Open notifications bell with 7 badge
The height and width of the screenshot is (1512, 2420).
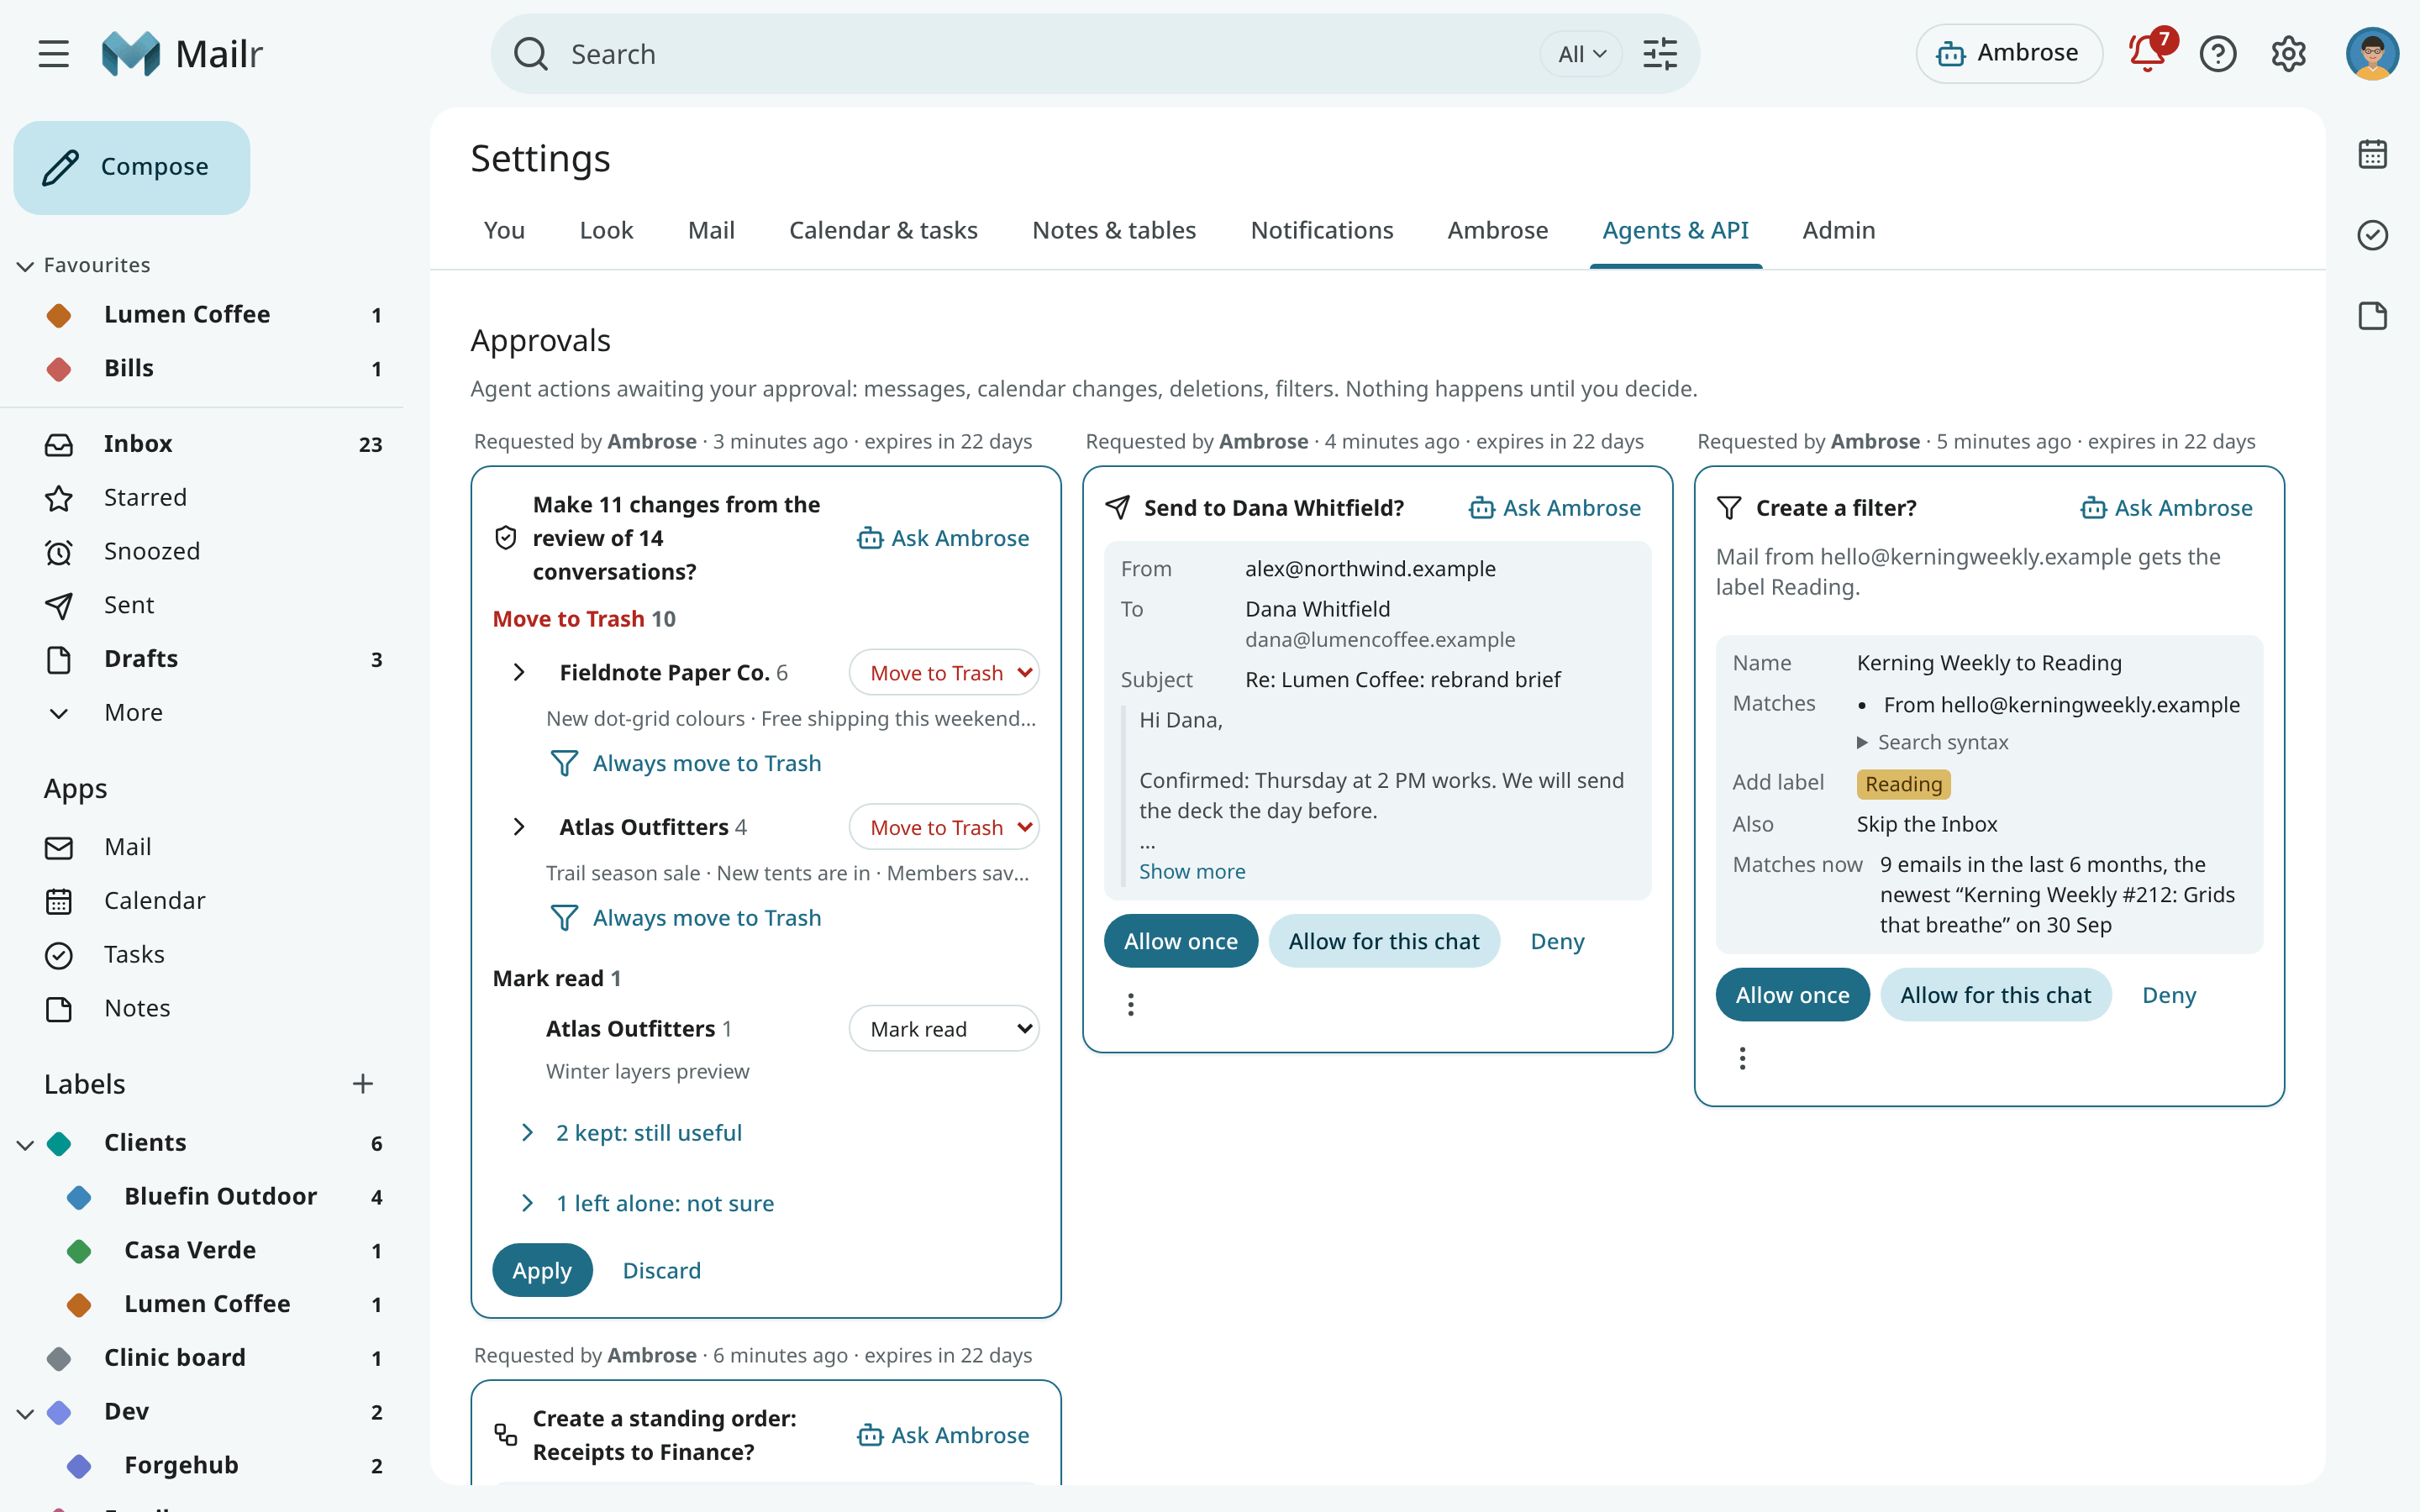tap(2148, 54)
